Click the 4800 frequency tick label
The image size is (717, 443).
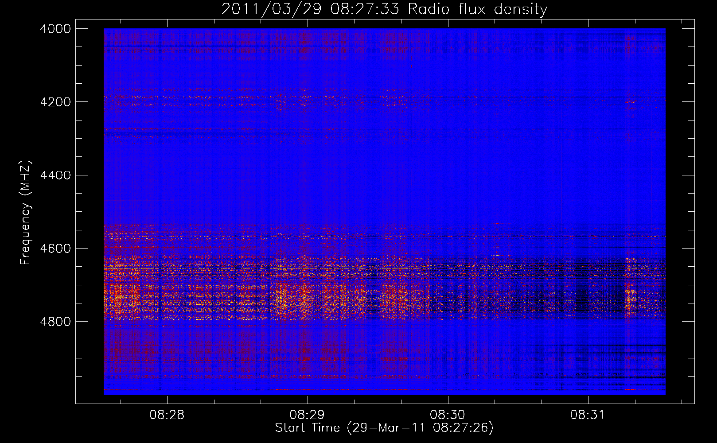click(x=55, y=322)
